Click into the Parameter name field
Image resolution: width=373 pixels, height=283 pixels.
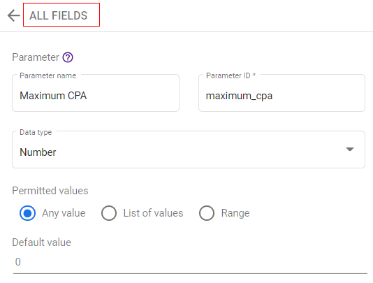point(96,93)
